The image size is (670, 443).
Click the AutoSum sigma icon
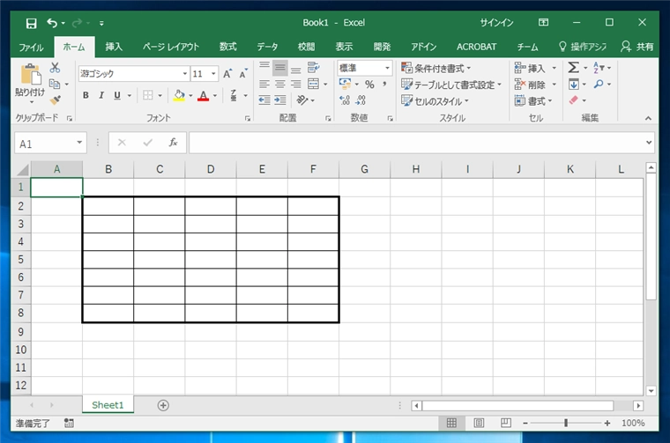point(573,68)
